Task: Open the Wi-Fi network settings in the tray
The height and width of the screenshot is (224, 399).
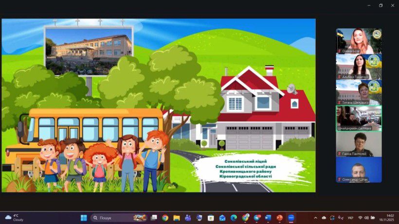Action: point(360,218)
